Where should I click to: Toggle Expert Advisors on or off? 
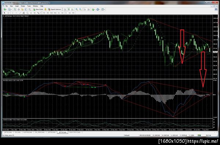[x=55, y=10]
